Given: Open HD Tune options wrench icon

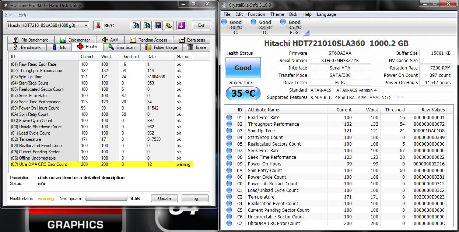Looking at the screenshot, I should (x=169, y=25).
